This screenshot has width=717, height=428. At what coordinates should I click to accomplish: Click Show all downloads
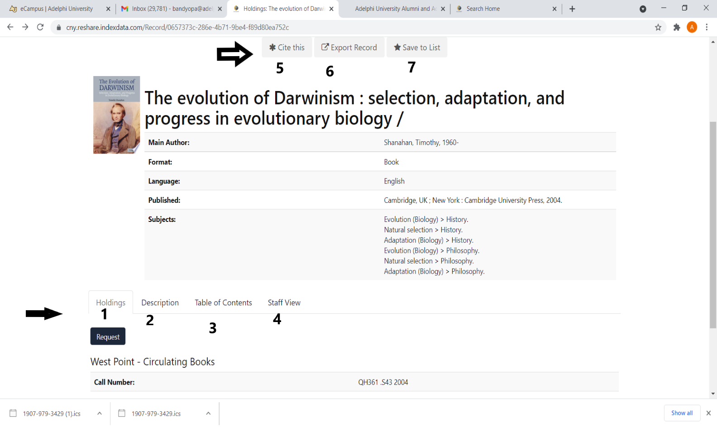[682, 413]
